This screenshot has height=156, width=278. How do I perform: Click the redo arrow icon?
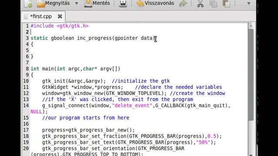[x=183, y=3]
